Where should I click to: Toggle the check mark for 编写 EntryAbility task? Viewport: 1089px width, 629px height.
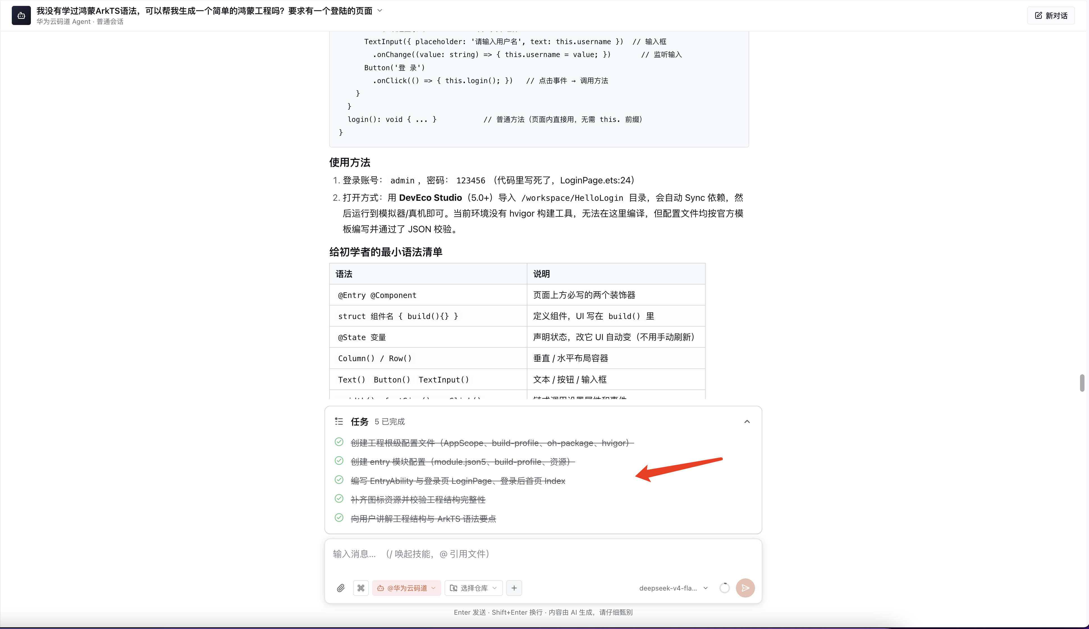pos(339,480)
